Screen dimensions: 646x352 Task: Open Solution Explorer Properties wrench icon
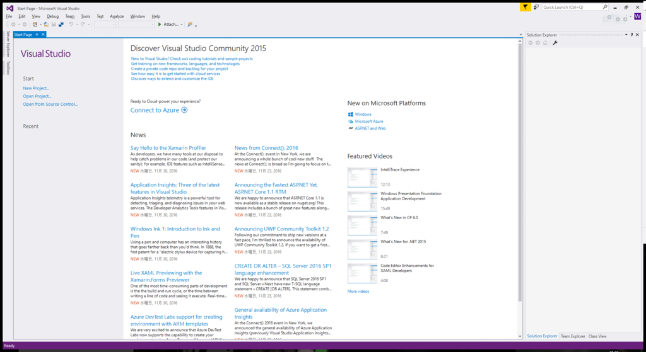[555, 43]
